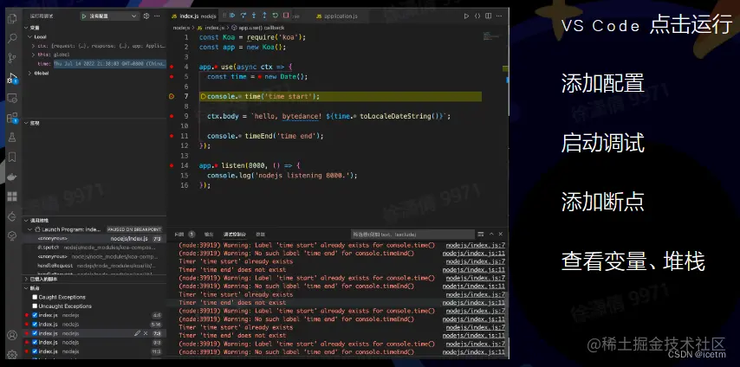Uncheck index.js breakpoint at 9:3
This screenshot has height=367, width=740.
pos(35,343)
